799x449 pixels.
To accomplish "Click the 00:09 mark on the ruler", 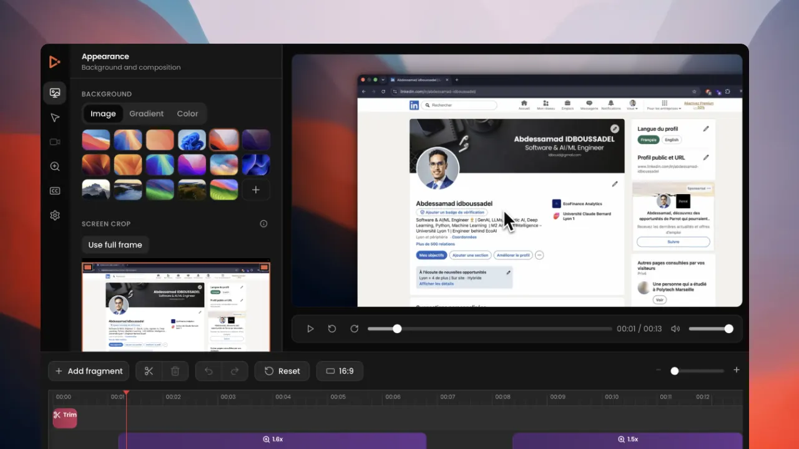I will point(557,397).
